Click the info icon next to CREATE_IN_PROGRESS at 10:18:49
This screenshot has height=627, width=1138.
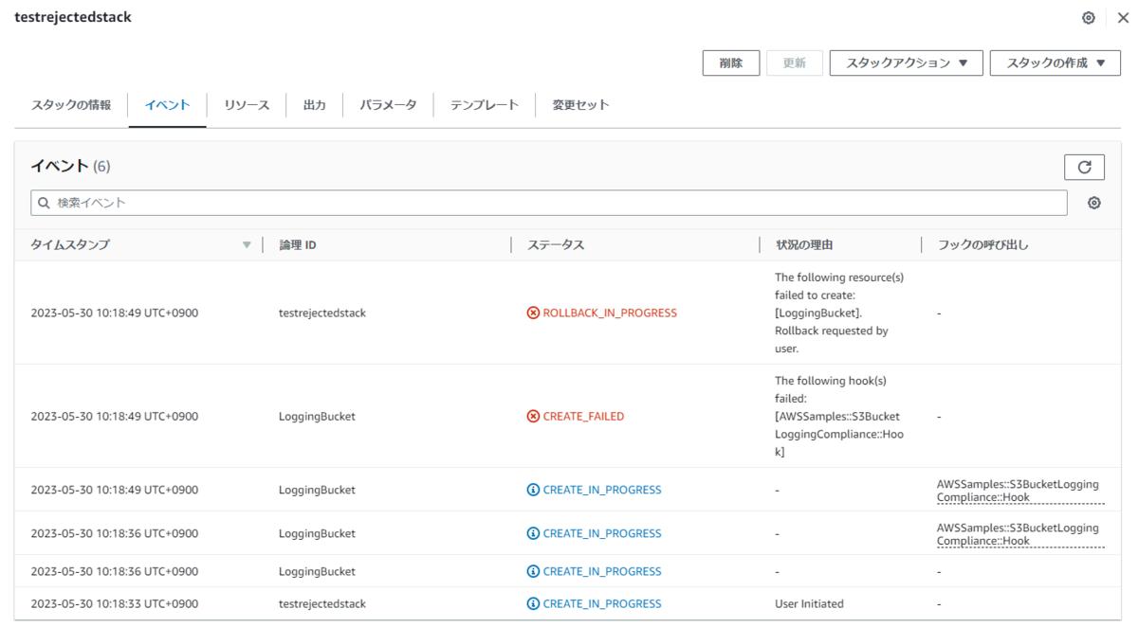(534, 489)
